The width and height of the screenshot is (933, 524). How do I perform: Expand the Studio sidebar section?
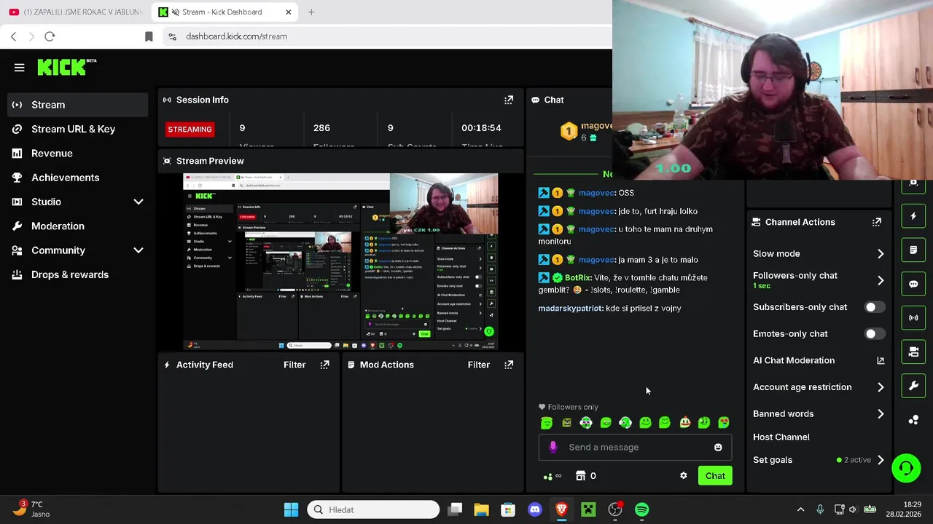tap(138, 202)
